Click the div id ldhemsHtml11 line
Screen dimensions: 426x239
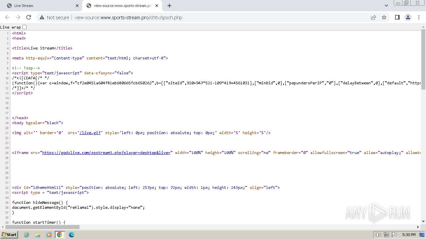point(146,188)
